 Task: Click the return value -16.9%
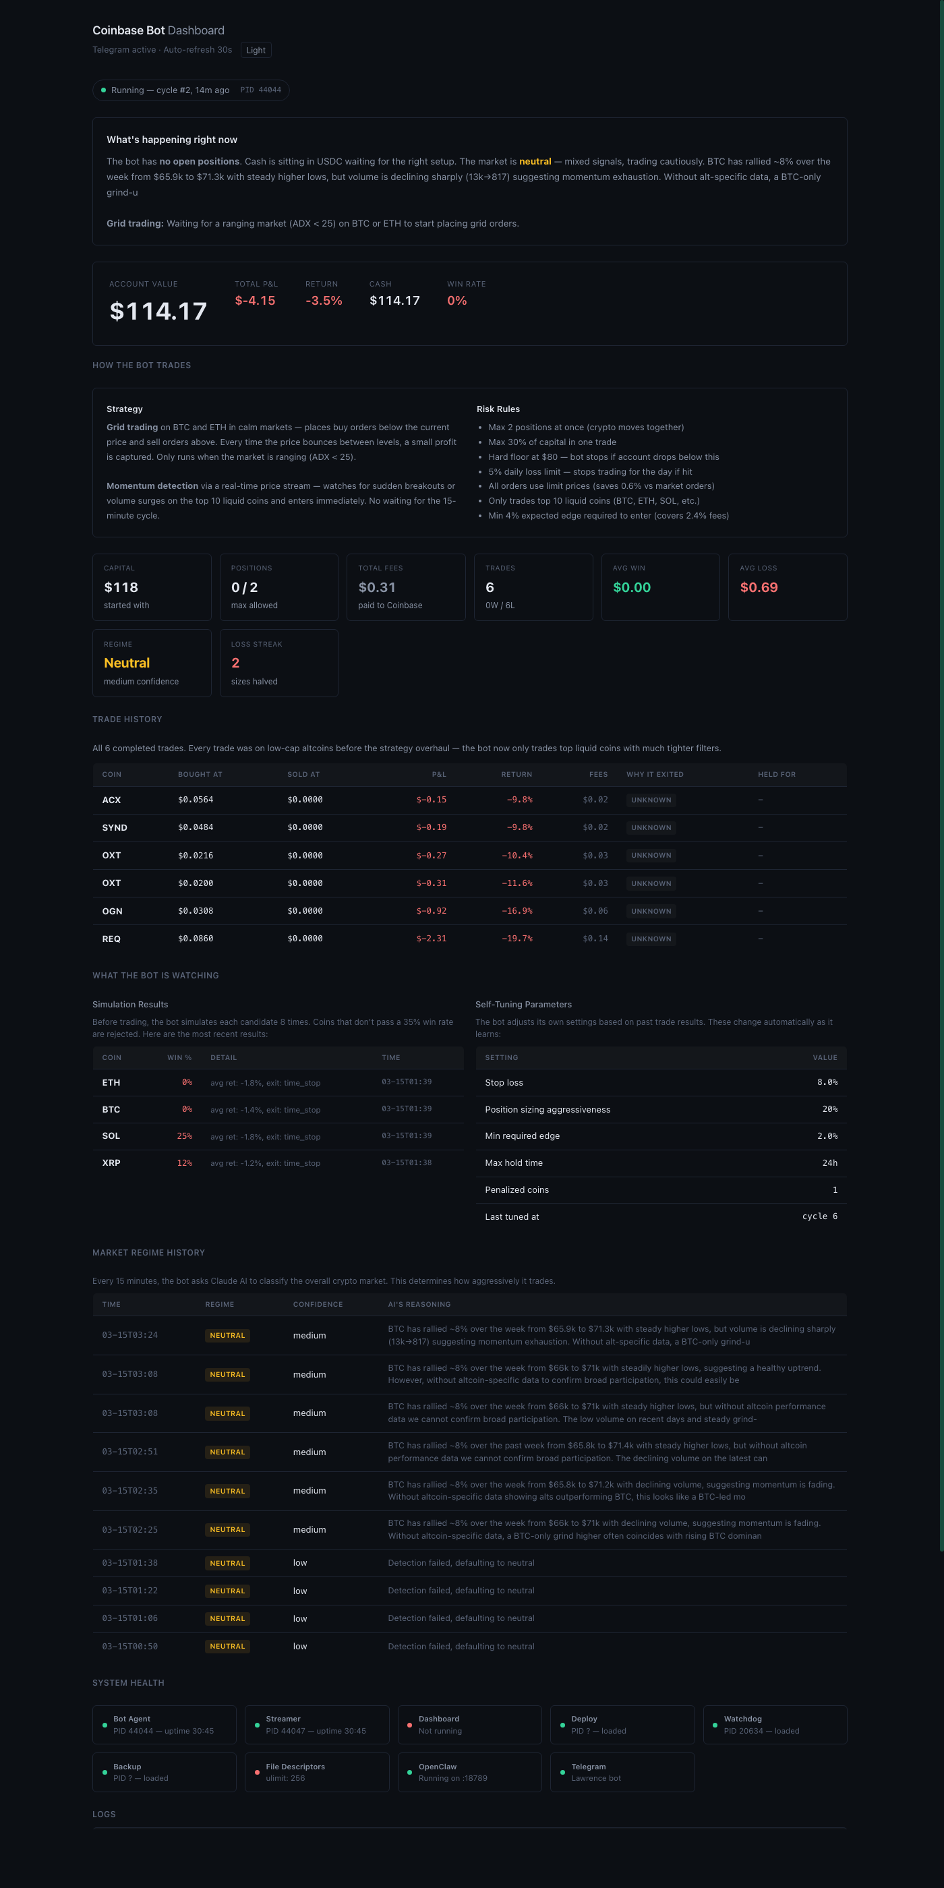[517, 911]
